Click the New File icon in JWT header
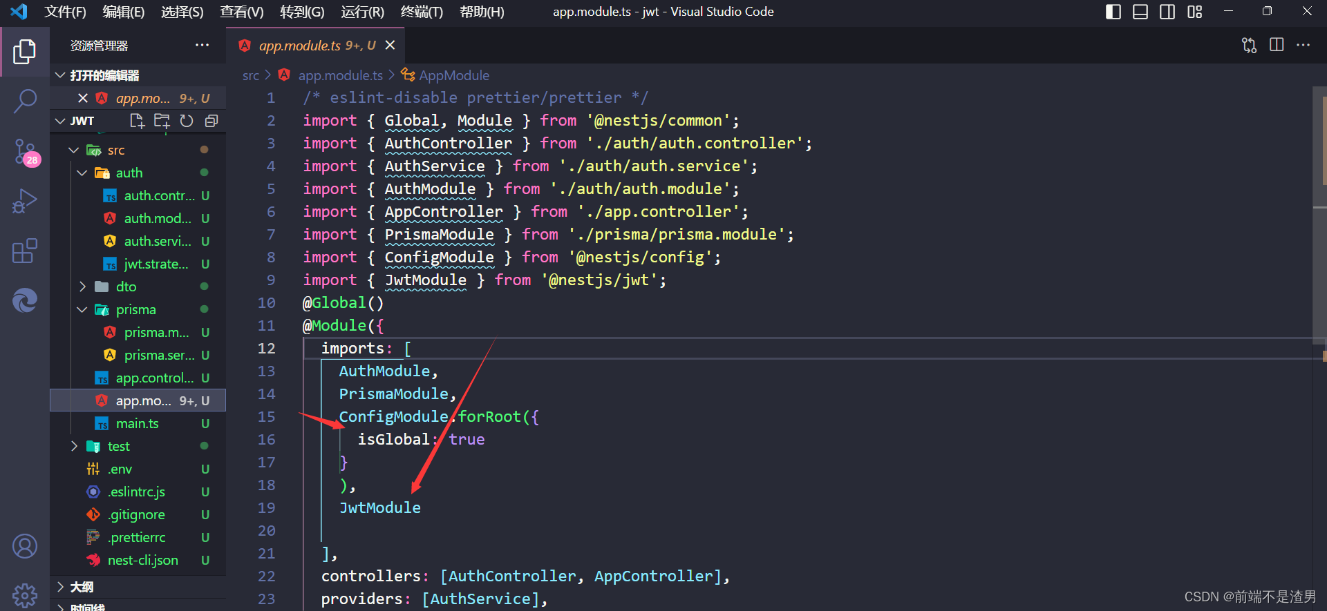 (137, 121)
